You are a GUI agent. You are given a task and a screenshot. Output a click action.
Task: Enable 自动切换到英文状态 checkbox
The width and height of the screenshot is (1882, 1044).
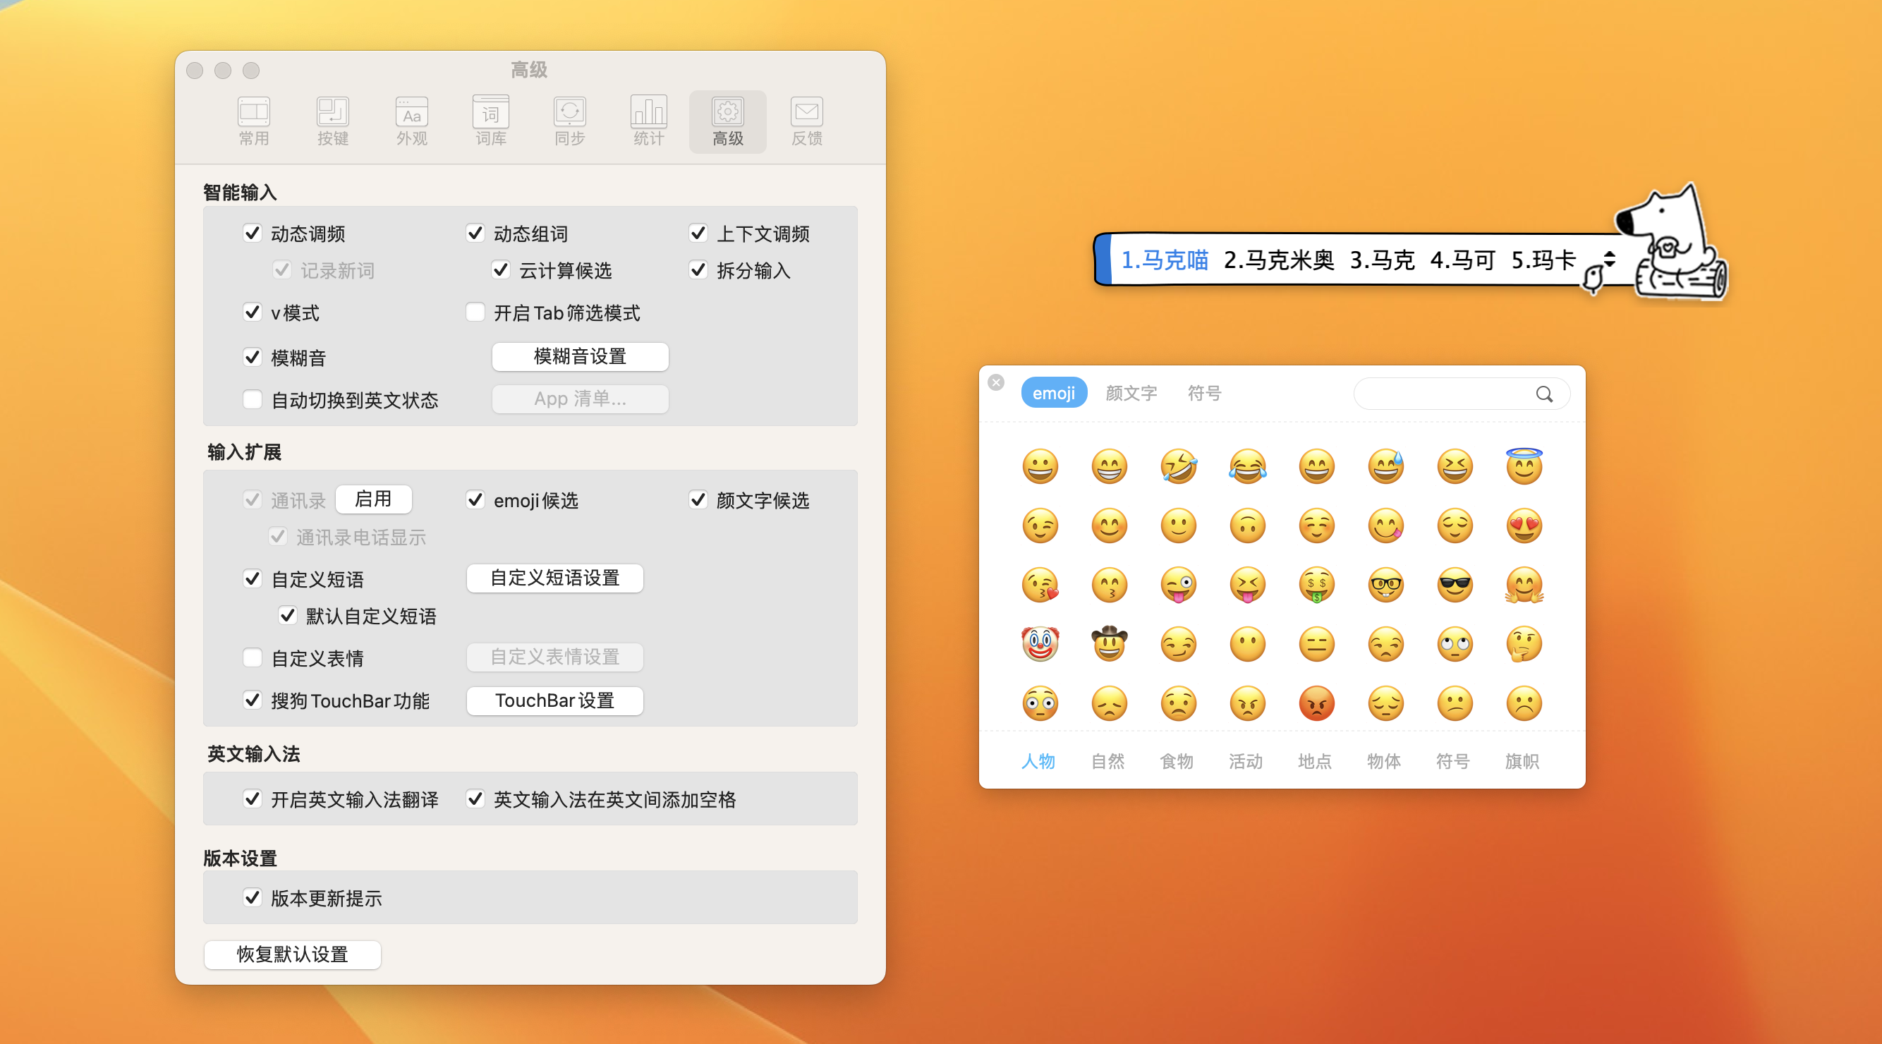click(252, 400)
